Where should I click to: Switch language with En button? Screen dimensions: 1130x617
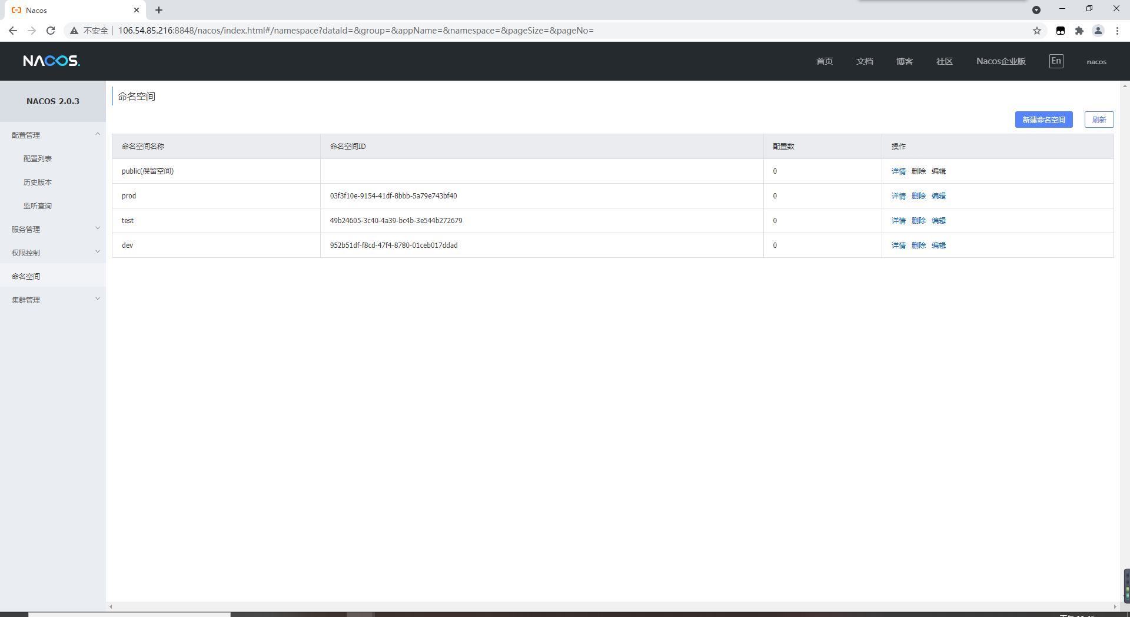point(1056,61)
